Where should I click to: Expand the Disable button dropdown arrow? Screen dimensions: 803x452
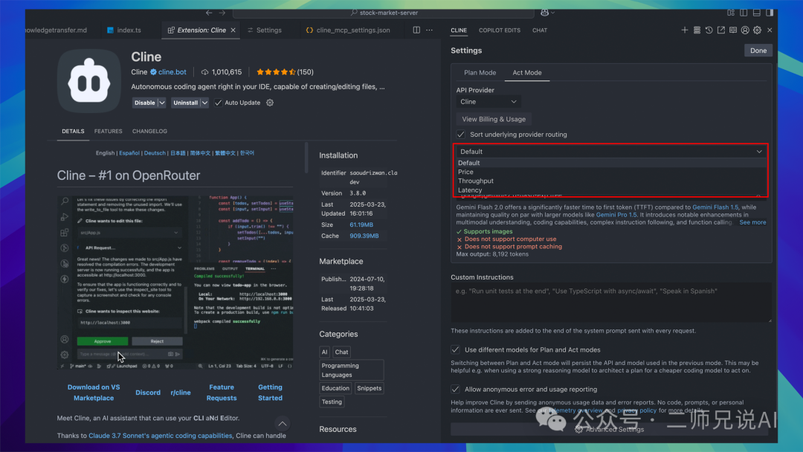tap(162, 103)
